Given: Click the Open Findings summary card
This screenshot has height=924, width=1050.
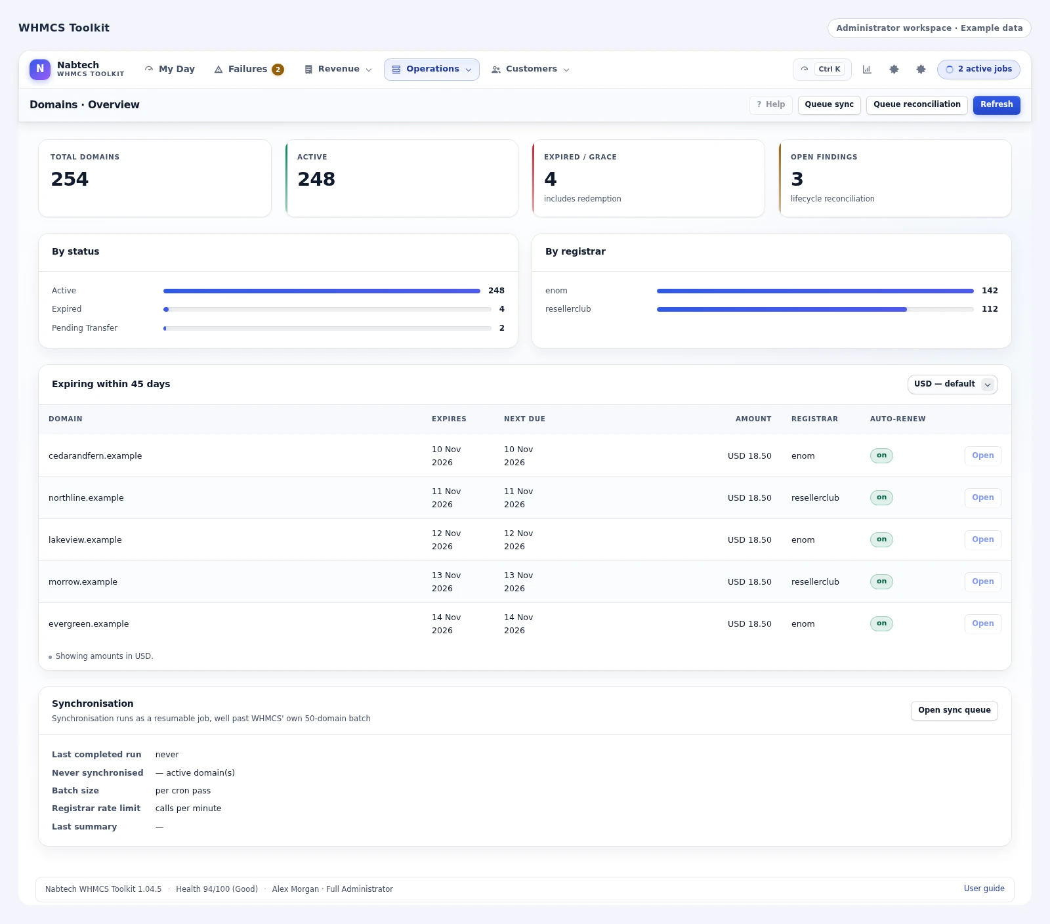Looking at the screenshot, I should (x=895, y=178).
